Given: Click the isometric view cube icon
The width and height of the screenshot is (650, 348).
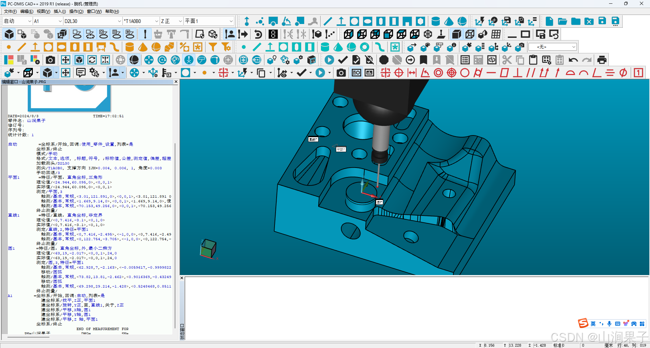Looking at the screenshot, I should point(428,34).
